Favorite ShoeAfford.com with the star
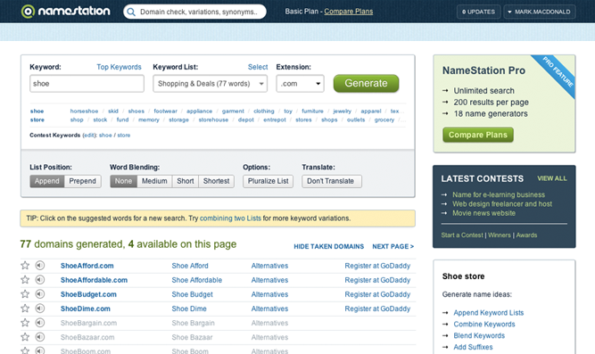 pos(25,266)
